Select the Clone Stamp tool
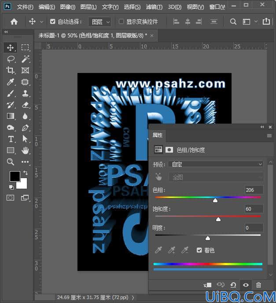 coord(26,94)
